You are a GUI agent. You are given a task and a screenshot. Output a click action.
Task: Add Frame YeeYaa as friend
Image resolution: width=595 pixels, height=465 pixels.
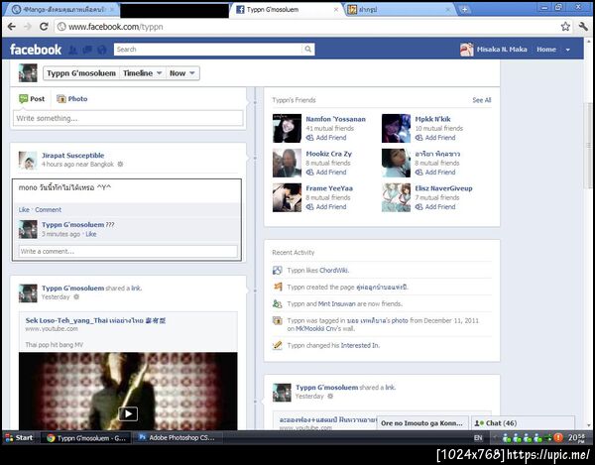pyautogui.click(x=326, y=207)
